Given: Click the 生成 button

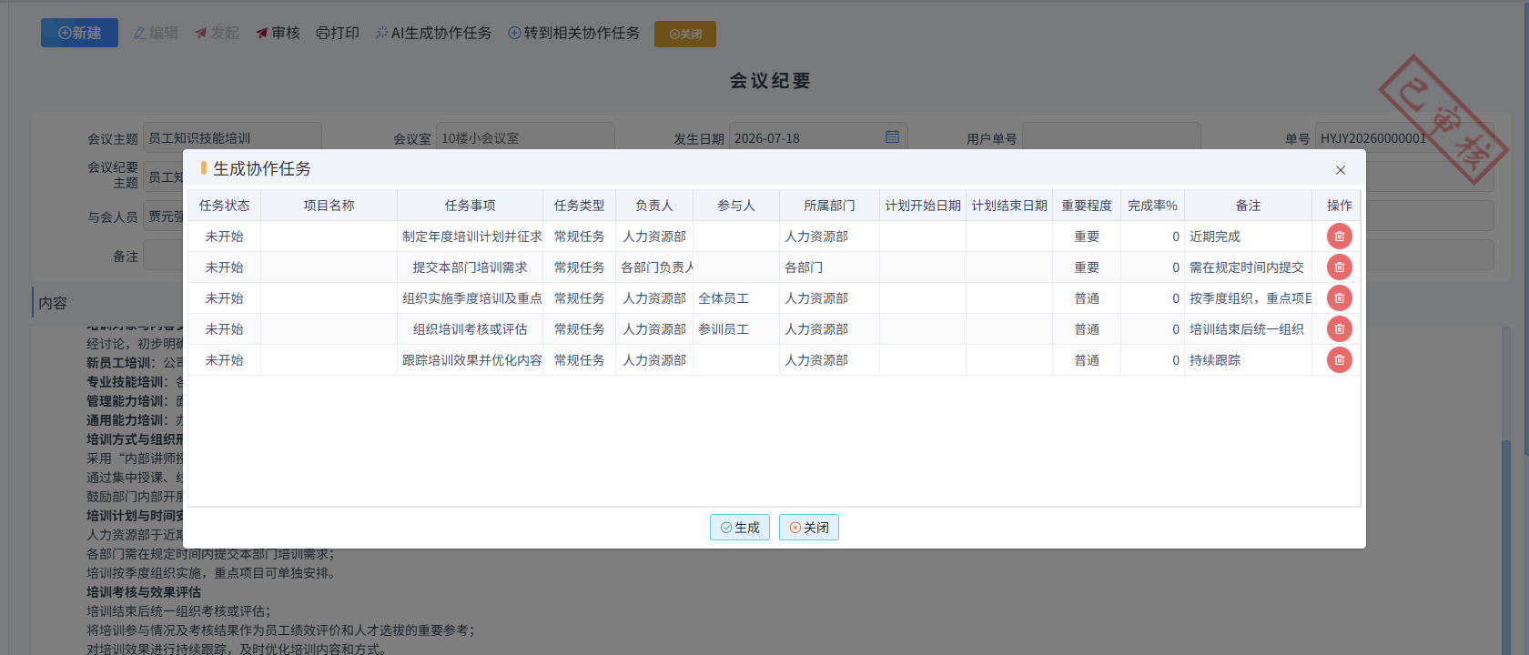Looking at the screenshot, I should 740,528.
